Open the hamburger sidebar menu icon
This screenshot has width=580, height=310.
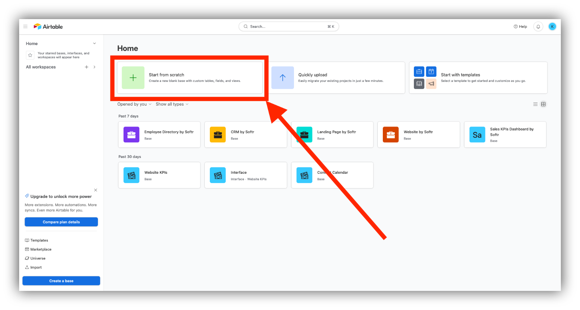click(x=25, y=26)
